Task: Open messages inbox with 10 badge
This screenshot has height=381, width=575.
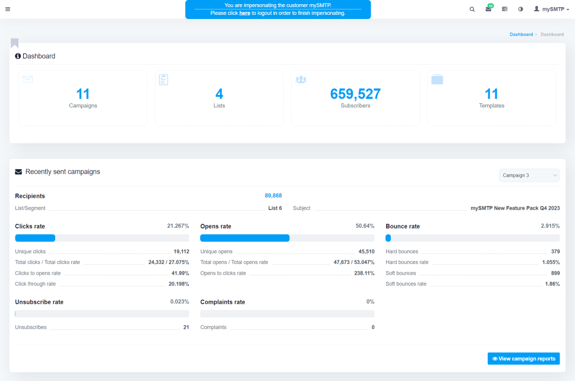Action: 488,9
